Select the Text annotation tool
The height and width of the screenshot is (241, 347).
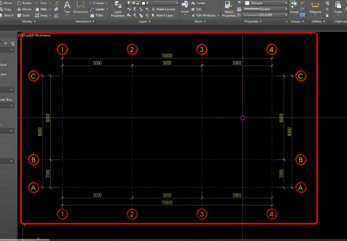pos(67,6)
